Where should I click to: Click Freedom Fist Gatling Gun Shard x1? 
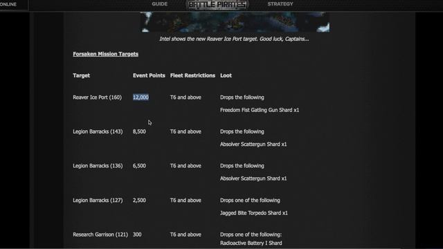(x=260, y=110)
